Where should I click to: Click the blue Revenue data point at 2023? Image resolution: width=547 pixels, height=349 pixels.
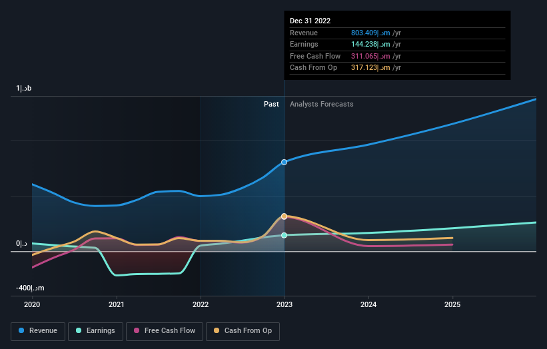coord(284,162)
